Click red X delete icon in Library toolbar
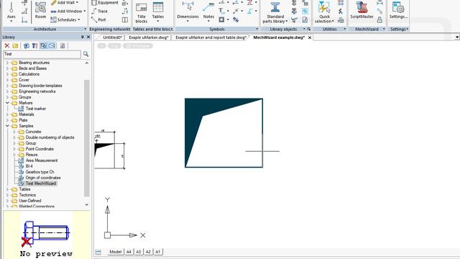 pos(7,45)
